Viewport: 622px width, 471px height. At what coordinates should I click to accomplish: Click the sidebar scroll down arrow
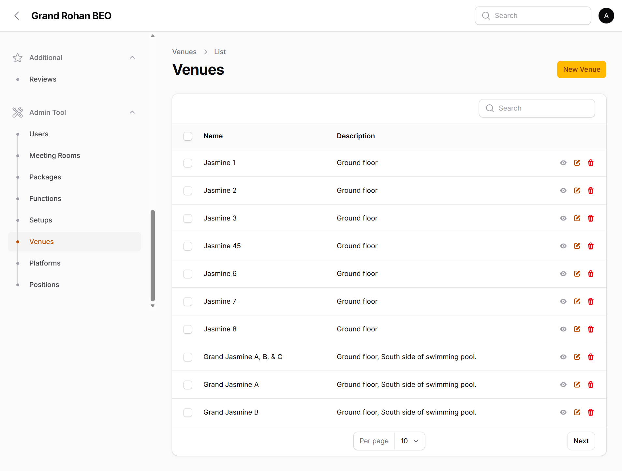coord(153,306)
